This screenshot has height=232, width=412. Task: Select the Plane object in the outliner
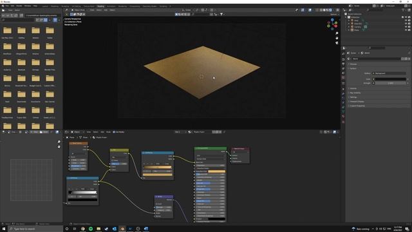coord(357,30)
